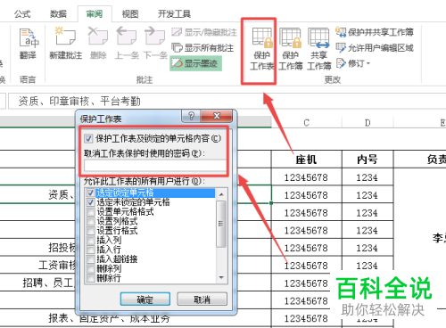The width and height of the screenshot is (446, 328).
Task: Enable Insert columns (插入列) checkbox
Action: [91, 240]
